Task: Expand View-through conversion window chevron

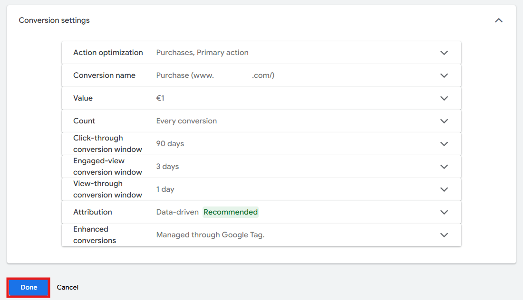Action: (444, 189)
